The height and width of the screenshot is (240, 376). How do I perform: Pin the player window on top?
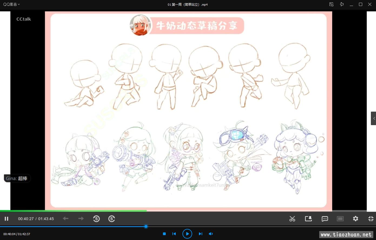pyautogui.click(x=342, y=4)
